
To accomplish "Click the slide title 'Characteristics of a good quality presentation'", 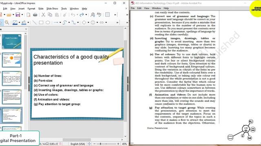I will point(71,60).
